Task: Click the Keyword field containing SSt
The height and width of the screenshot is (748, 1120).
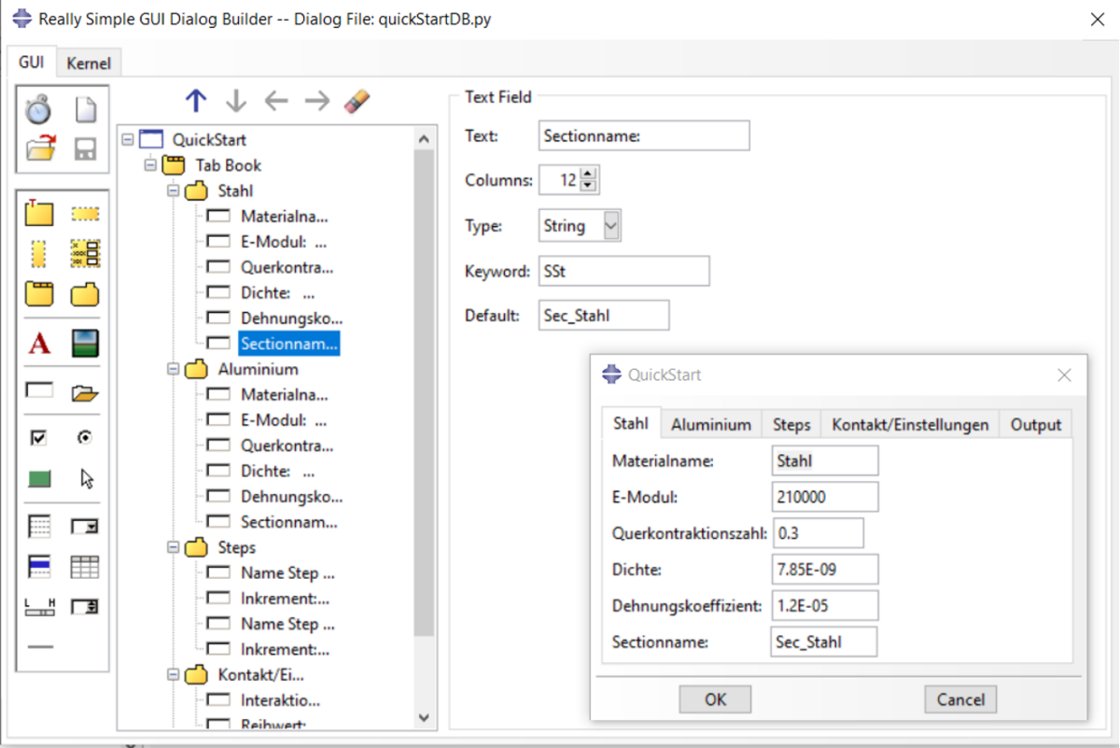Action: pos(624,271)
